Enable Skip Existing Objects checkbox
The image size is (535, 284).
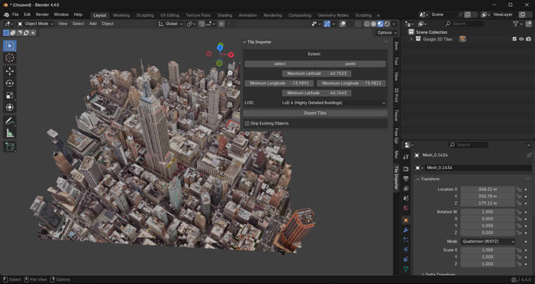pos(247,123)
